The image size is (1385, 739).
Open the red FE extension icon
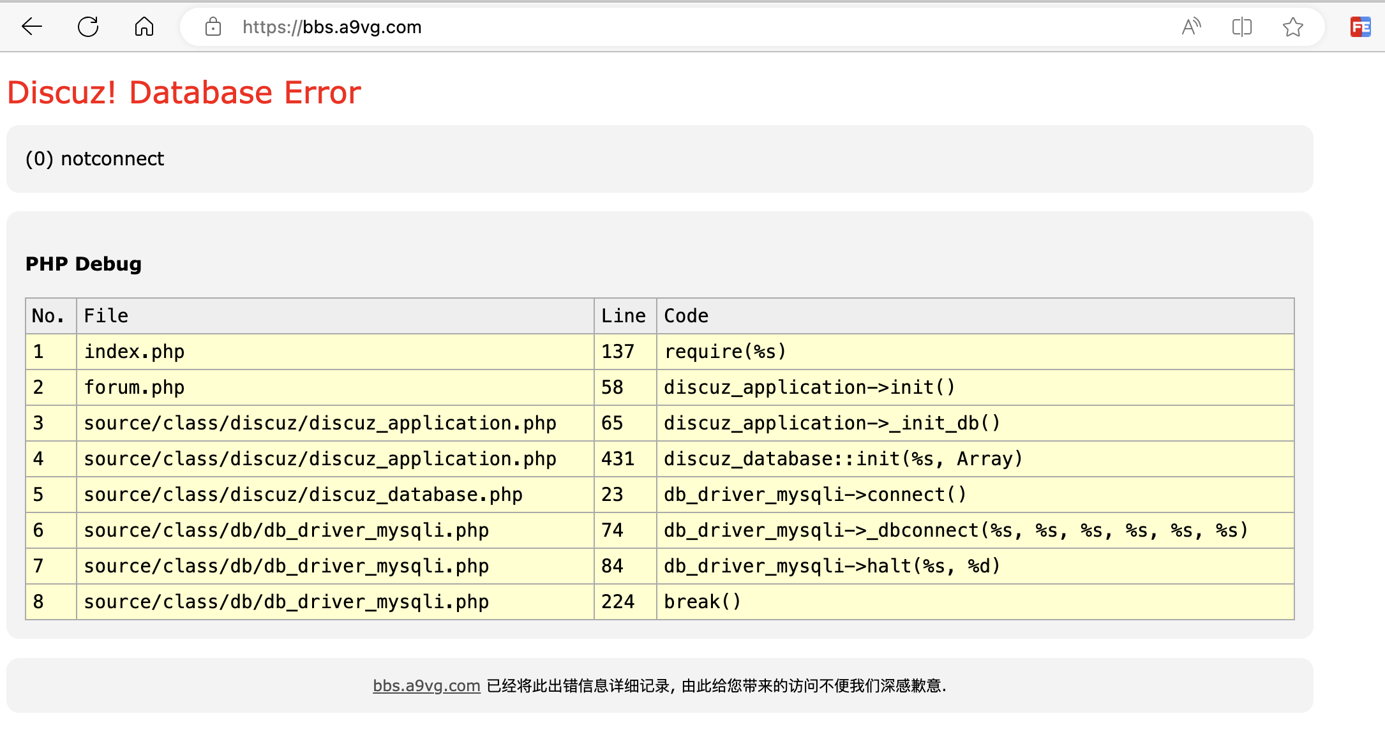1360,27
